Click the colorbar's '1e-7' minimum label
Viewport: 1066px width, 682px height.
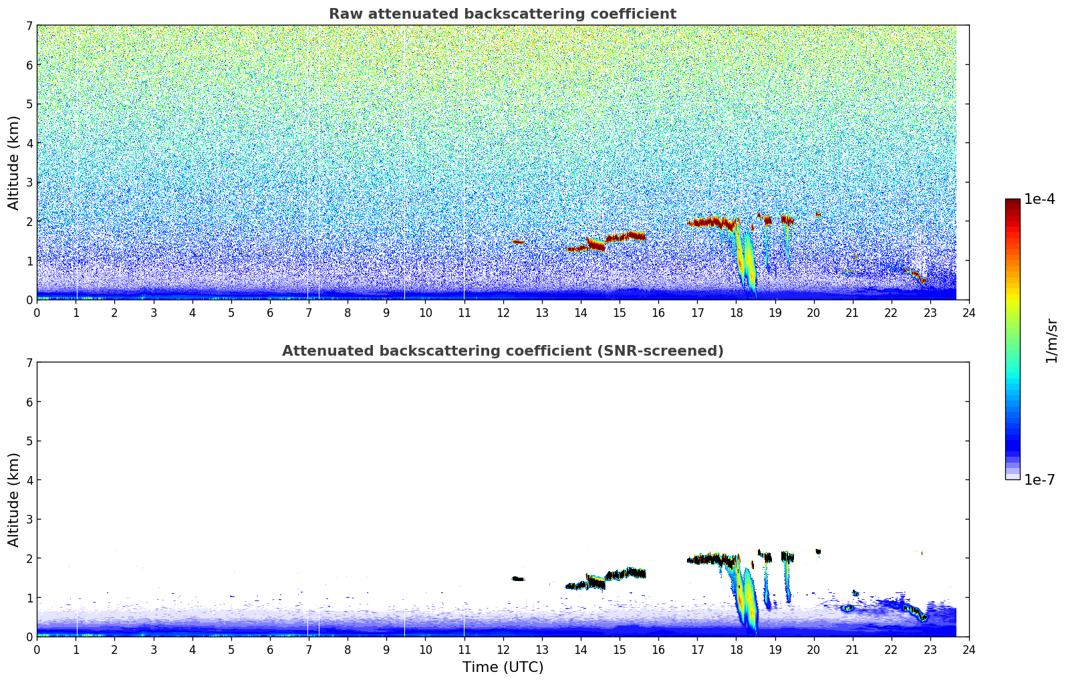point(1039,480)
